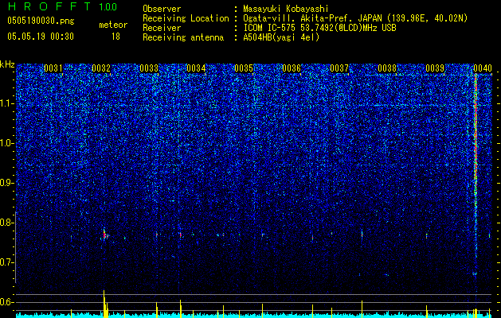Click the Receiving antenna label

click(x=183, y=37)
